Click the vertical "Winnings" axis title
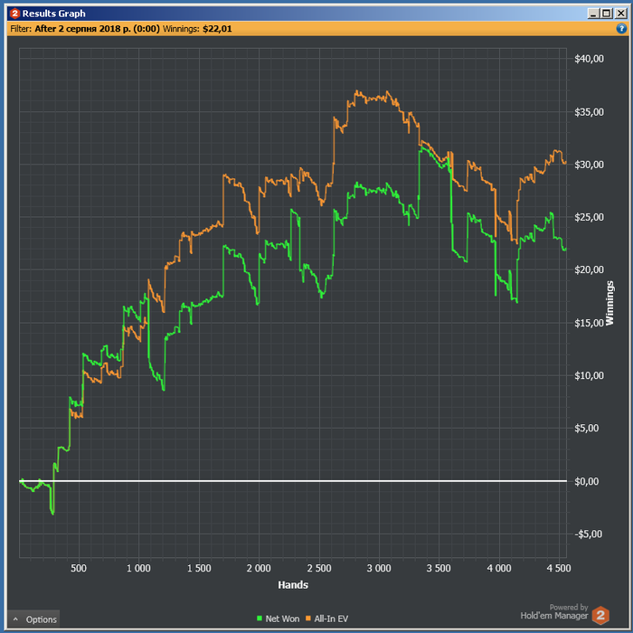 (x=610, y=303)
